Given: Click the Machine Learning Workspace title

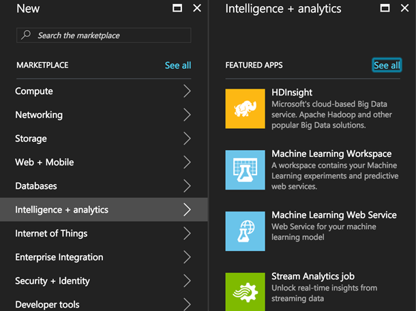Looking at the screenshot, I should [331, 153].
